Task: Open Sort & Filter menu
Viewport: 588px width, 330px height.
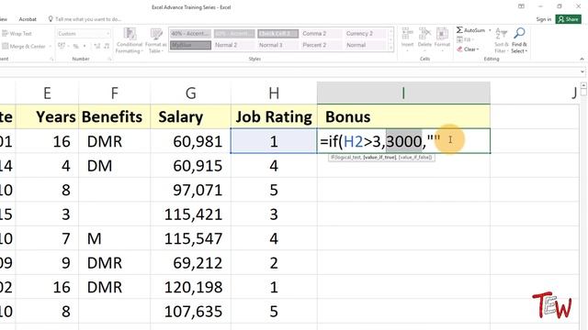Action: pyautogui.click(x=501, y=40)
